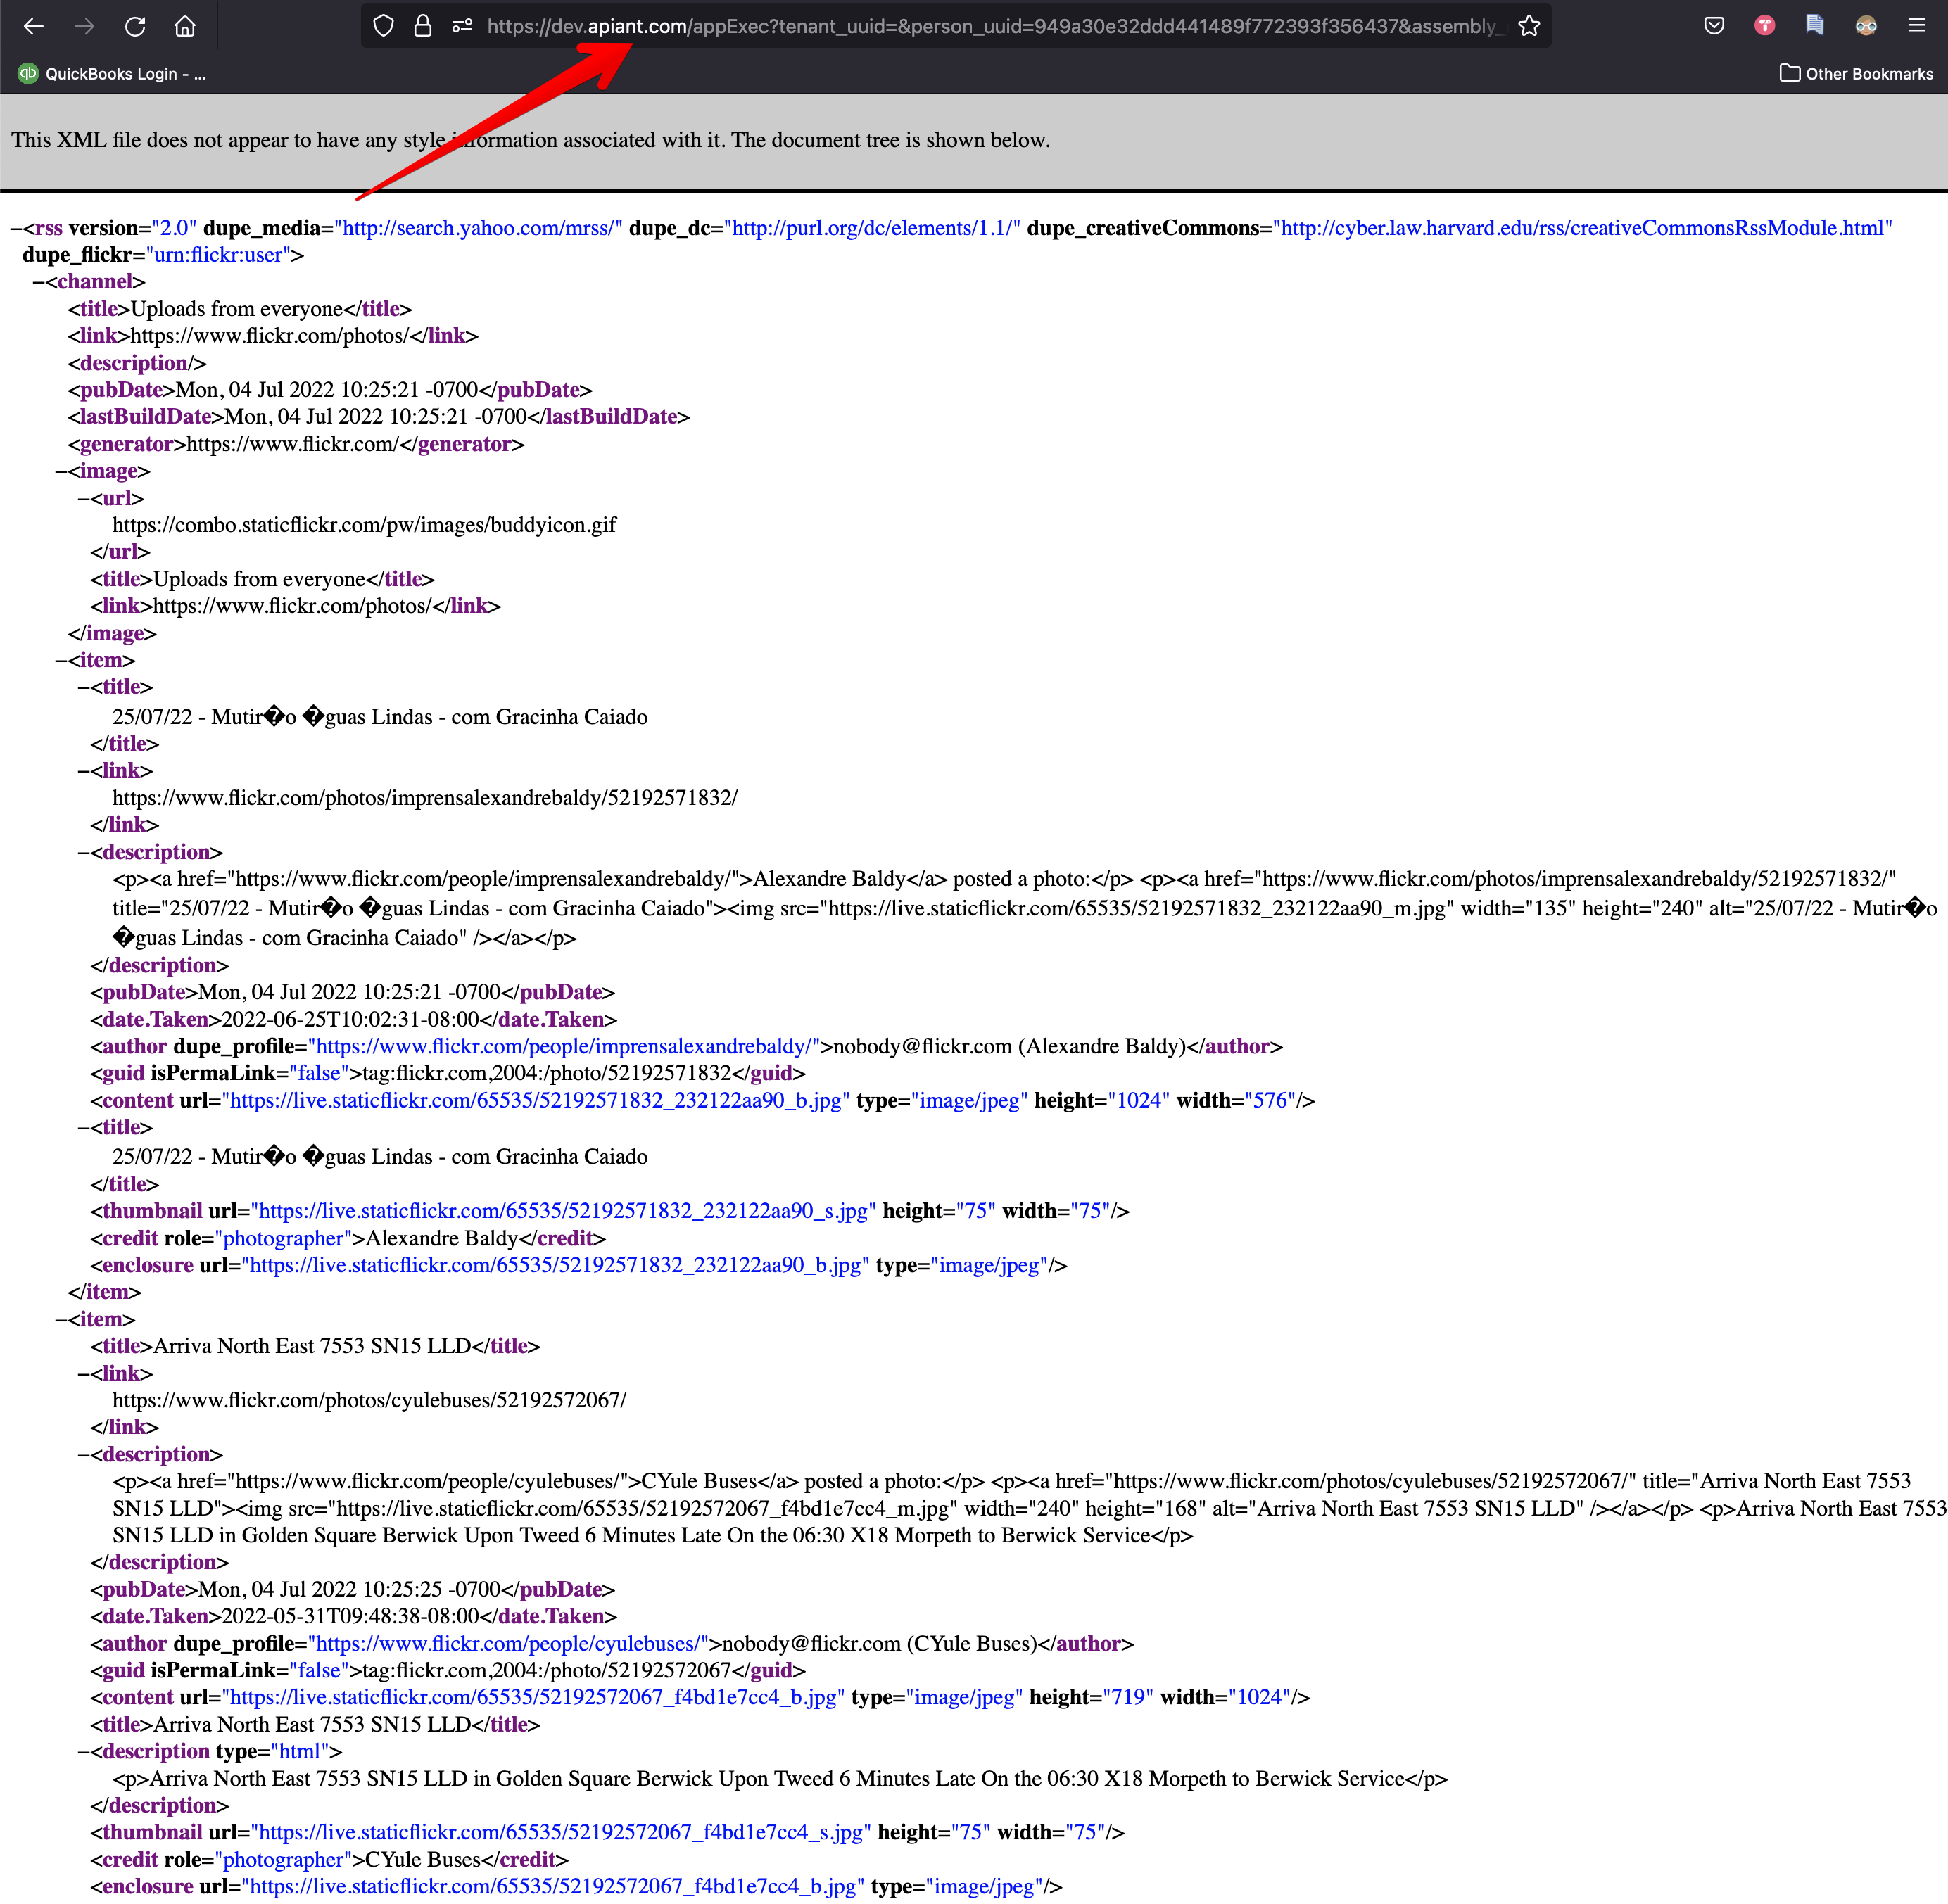The height and width of the screenshot is (1904, 1948).
Task: Open the site permissions icon in address bar
Action: pyautogui.click(x=462, y=26)
